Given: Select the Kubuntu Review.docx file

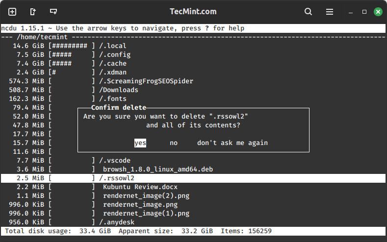Looking at the screenshot, I should [x=140, y=187].
